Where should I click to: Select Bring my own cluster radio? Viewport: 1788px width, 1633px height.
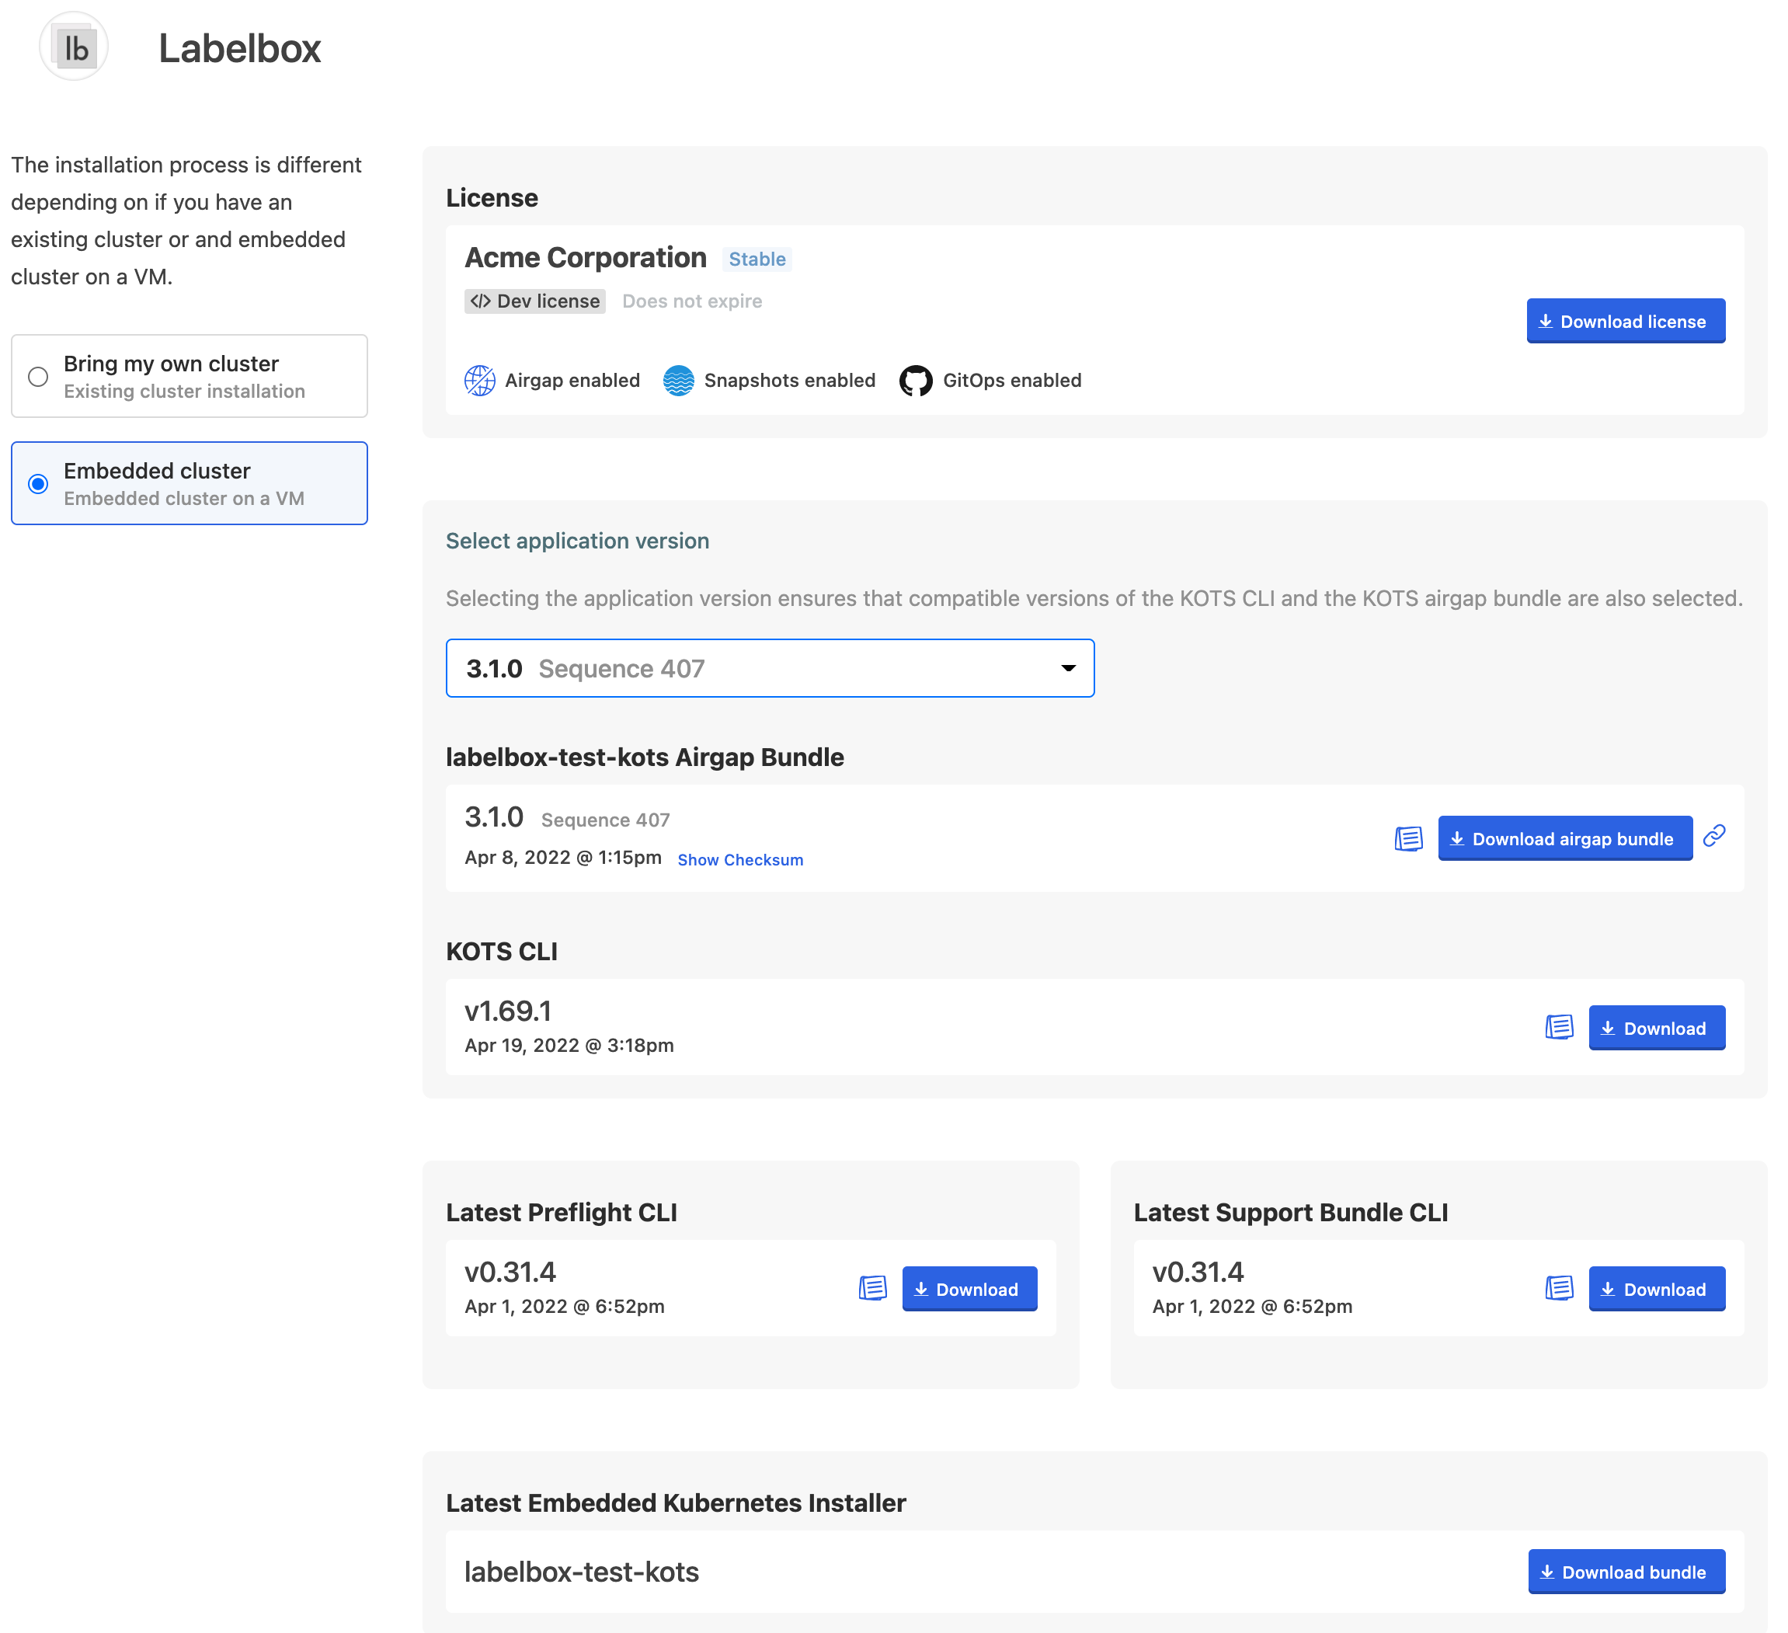coord(38,377)
